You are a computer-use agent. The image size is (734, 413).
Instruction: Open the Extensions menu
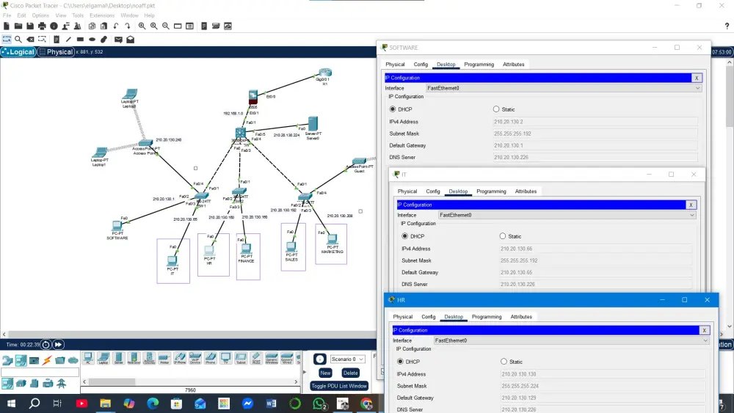[x=102, y=15]
